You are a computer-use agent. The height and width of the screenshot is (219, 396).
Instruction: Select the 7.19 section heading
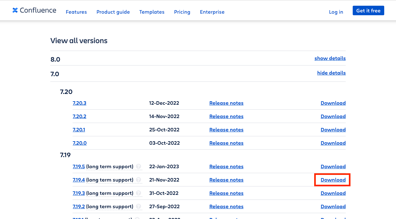(x=65, y=155)
